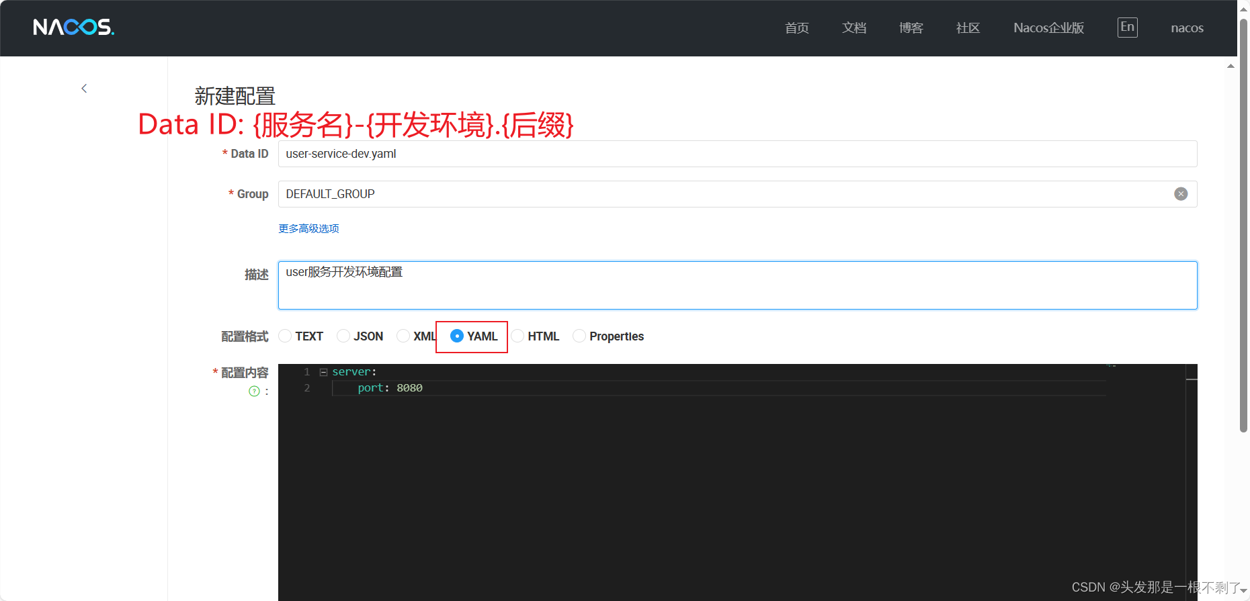
Task: Open the config content help question icon
Action: [254, 391]
